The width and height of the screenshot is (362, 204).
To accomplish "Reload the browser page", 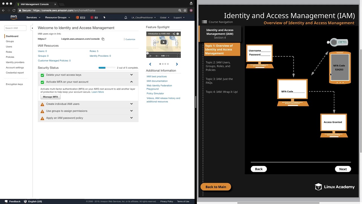I will point(14,10).
